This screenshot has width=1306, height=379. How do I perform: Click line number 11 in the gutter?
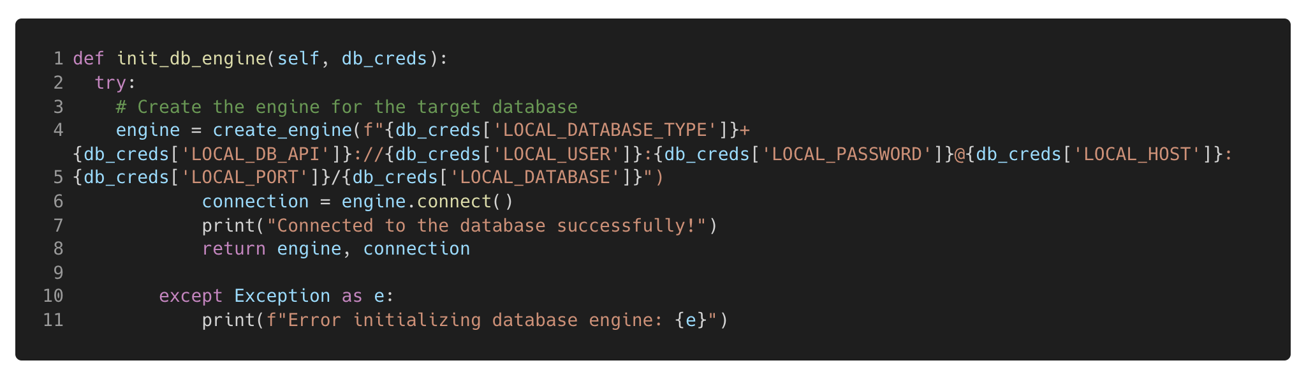tap(54, 320)
